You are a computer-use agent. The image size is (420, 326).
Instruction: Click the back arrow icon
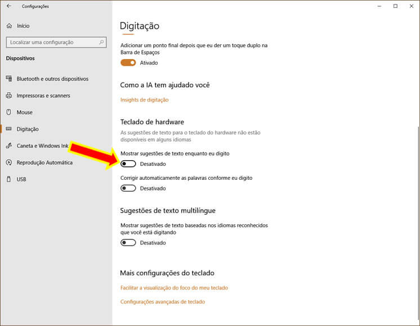click(x=9, y=6)
